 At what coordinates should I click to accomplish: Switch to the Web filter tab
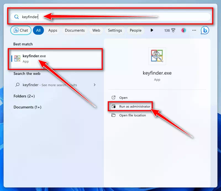pos(96,30)
